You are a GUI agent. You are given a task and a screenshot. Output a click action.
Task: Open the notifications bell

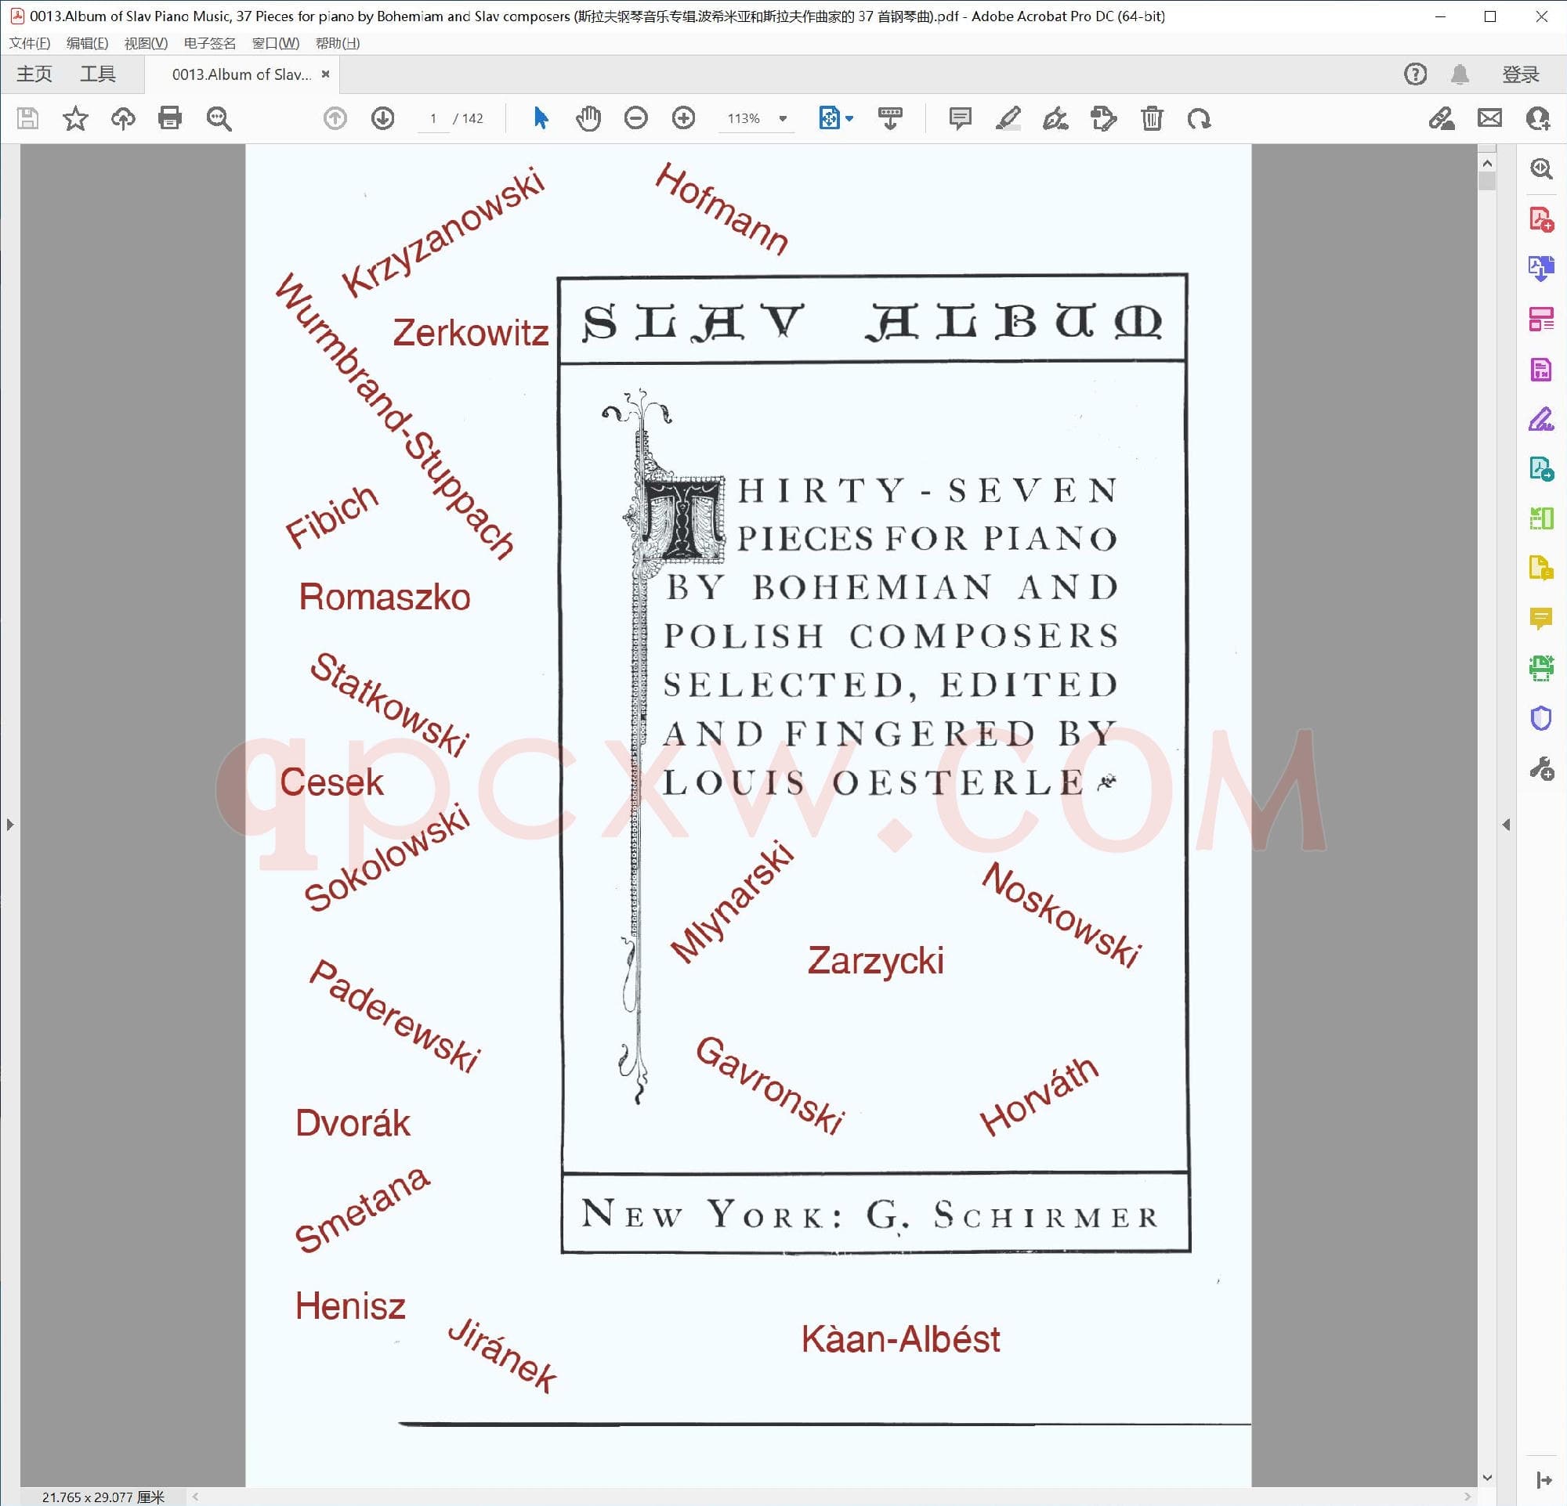click(x=1459, y=74)
